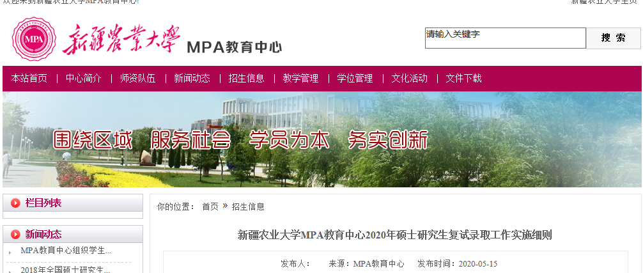This screenshot has width=643, height=273.
Task: Click the 发布人 label in the article info
Action: tap(295, 263)
